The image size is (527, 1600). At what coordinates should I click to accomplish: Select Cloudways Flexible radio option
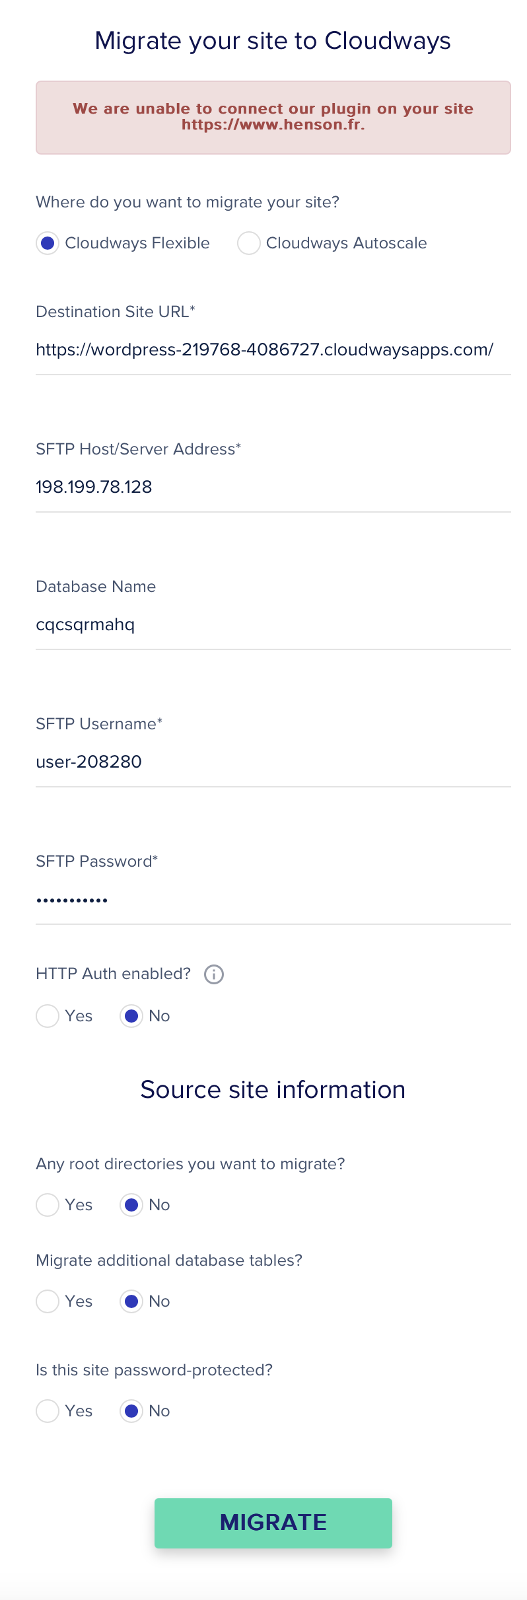pos(48,243)
